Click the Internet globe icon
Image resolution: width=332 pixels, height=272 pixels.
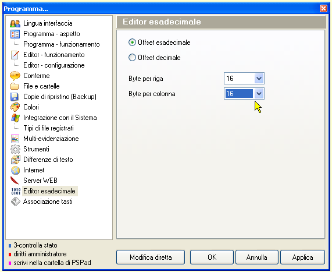[16, 170]
